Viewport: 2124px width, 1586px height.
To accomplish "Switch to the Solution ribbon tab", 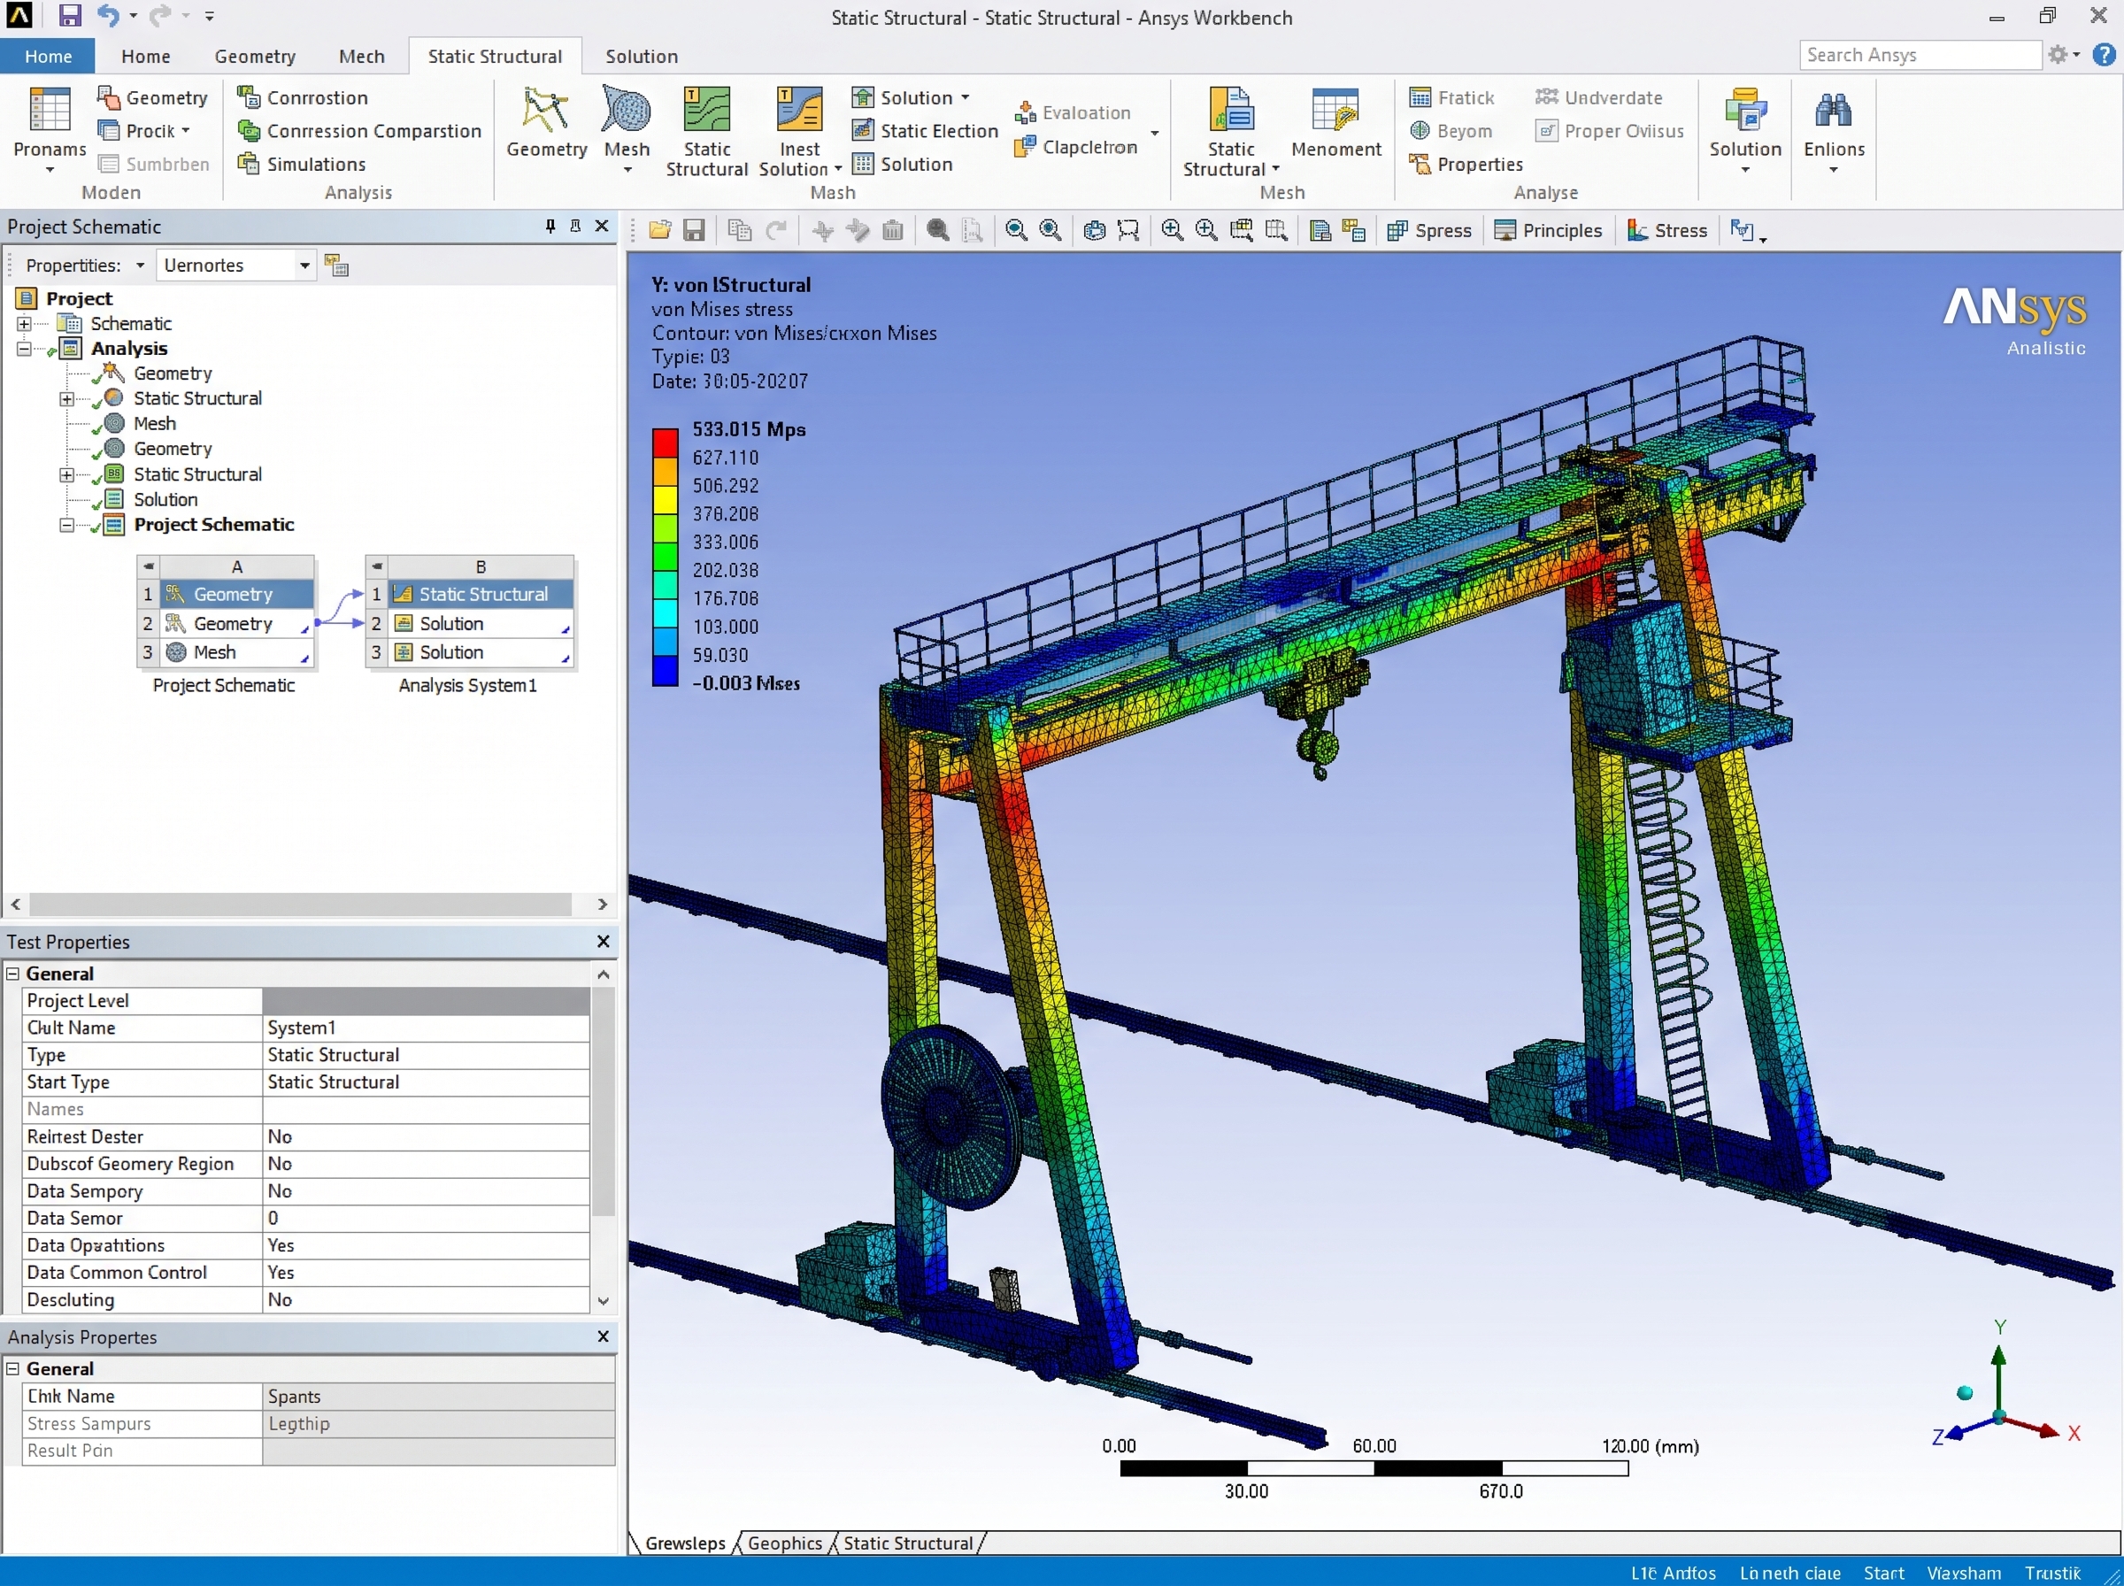I will point(641,56).
